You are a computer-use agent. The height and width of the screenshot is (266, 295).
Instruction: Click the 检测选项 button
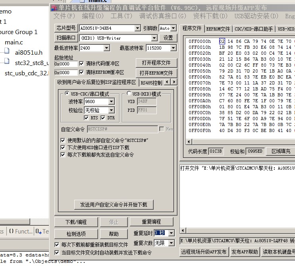tap(76, 234)
